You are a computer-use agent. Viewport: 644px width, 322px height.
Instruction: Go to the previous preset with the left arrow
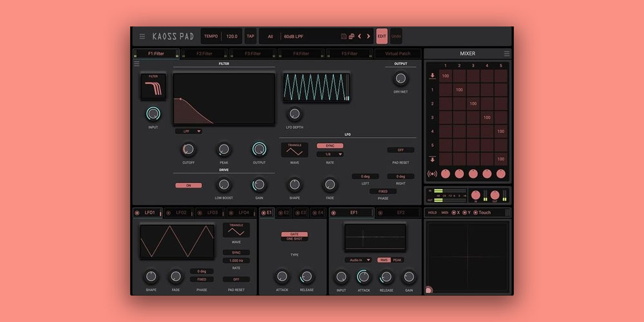coord(359,36)
